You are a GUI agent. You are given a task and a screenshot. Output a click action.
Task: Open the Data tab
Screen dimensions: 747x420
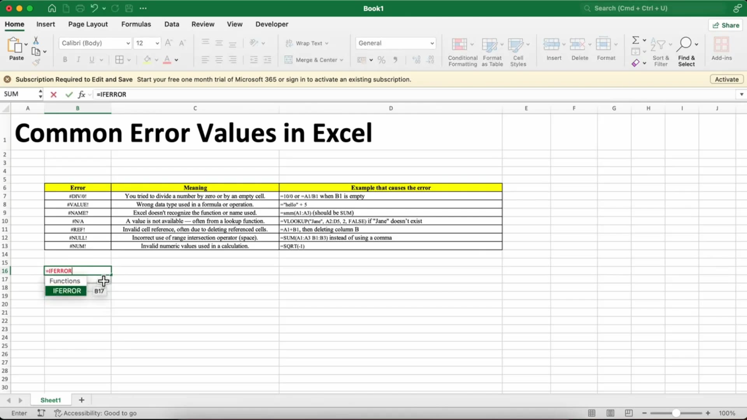(172, 24)
